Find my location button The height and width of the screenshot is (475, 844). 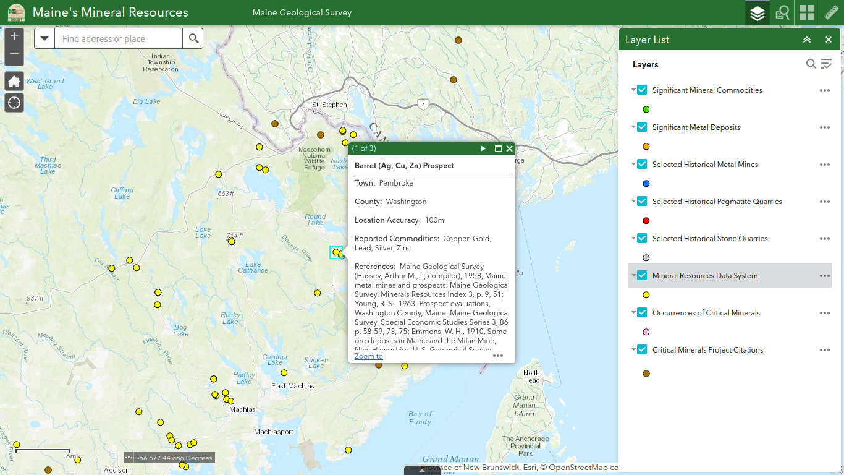[x=14, y=103]
